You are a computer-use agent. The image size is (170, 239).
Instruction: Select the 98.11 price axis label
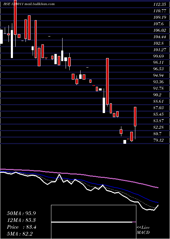(x=158, y=62)
